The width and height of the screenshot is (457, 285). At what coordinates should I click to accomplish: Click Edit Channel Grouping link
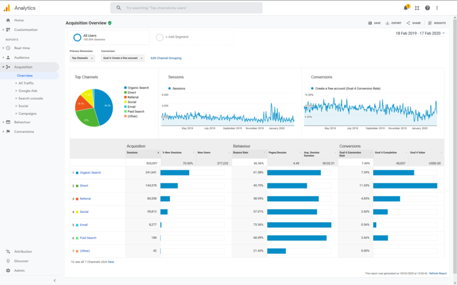166,58
